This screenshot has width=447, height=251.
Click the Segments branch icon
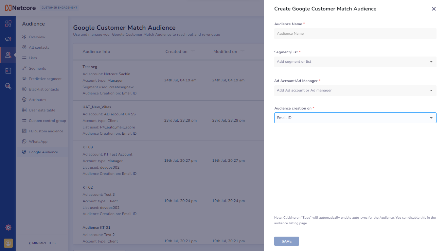(x=24, y=68)
